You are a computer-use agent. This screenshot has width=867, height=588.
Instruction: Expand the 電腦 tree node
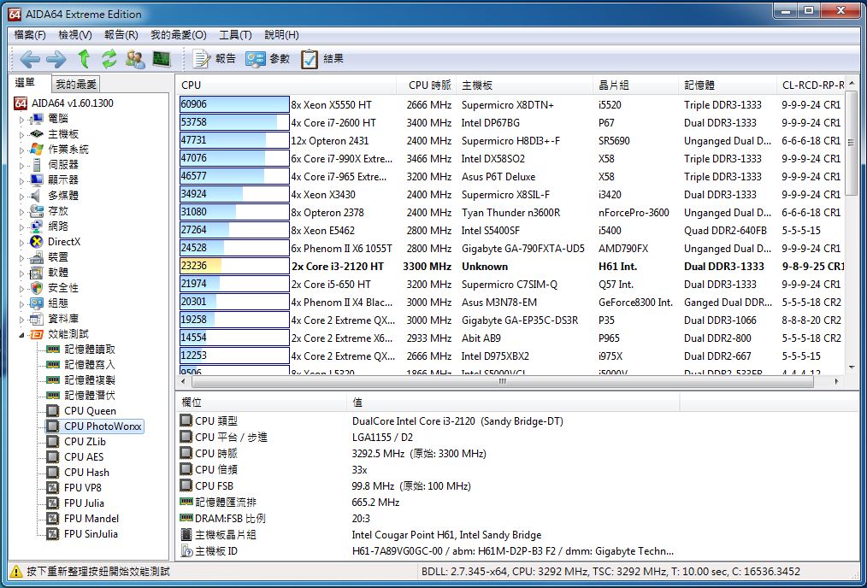(22, 119)
